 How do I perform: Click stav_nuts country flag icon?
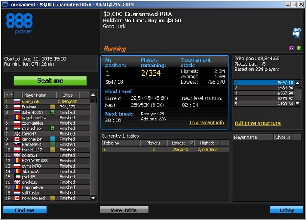point(17,101)
